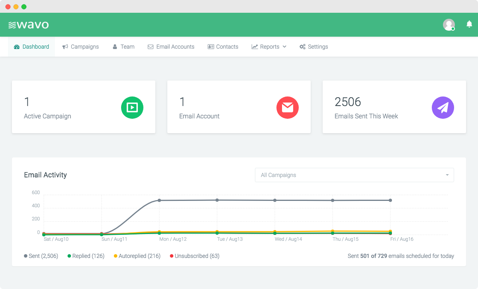Open the user profile avatar menu
The image size is (478, 289).
pyautogui.click(x=449, y=24)
